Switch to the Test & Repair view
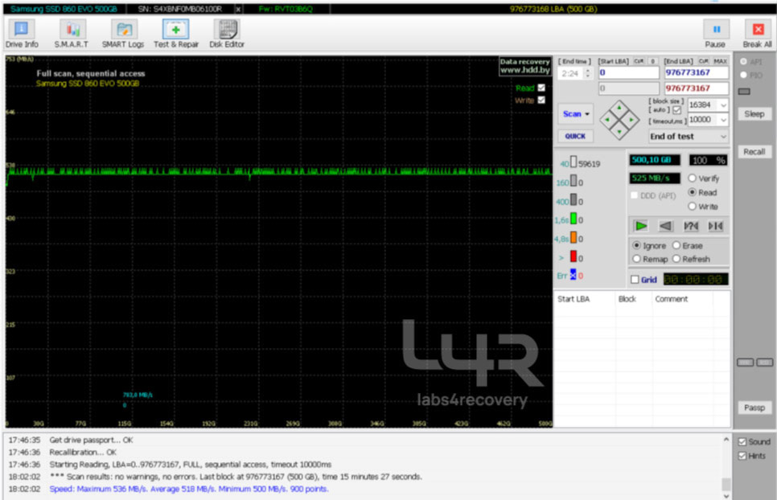 click(176, 34)
